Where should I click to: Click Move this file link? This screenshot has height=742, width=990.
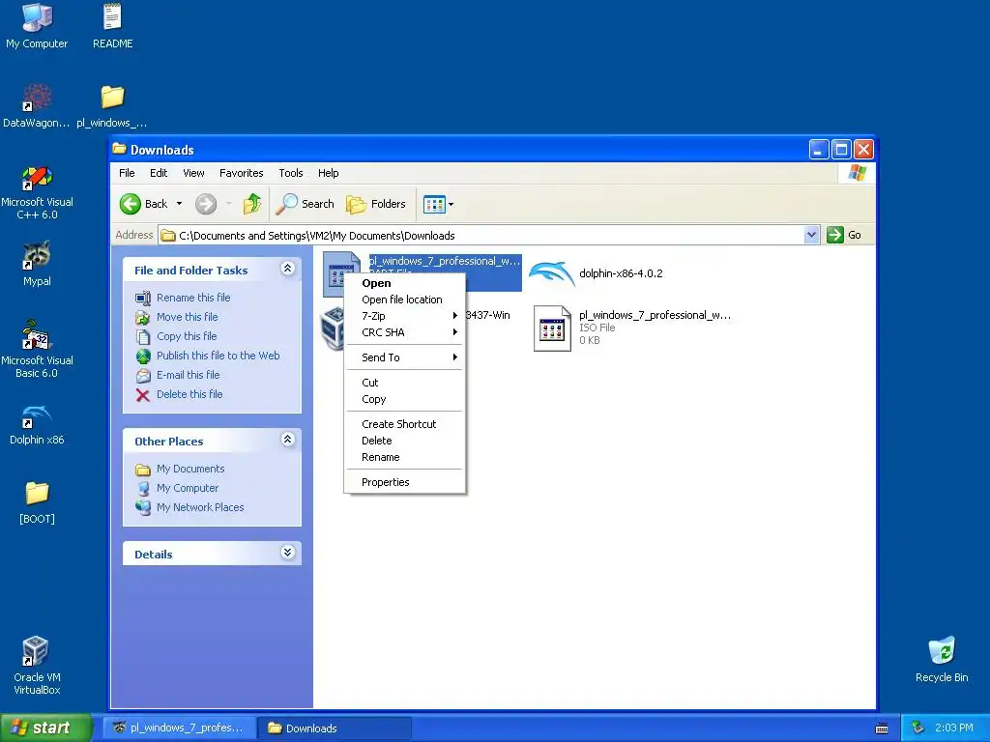pos(187,317)
